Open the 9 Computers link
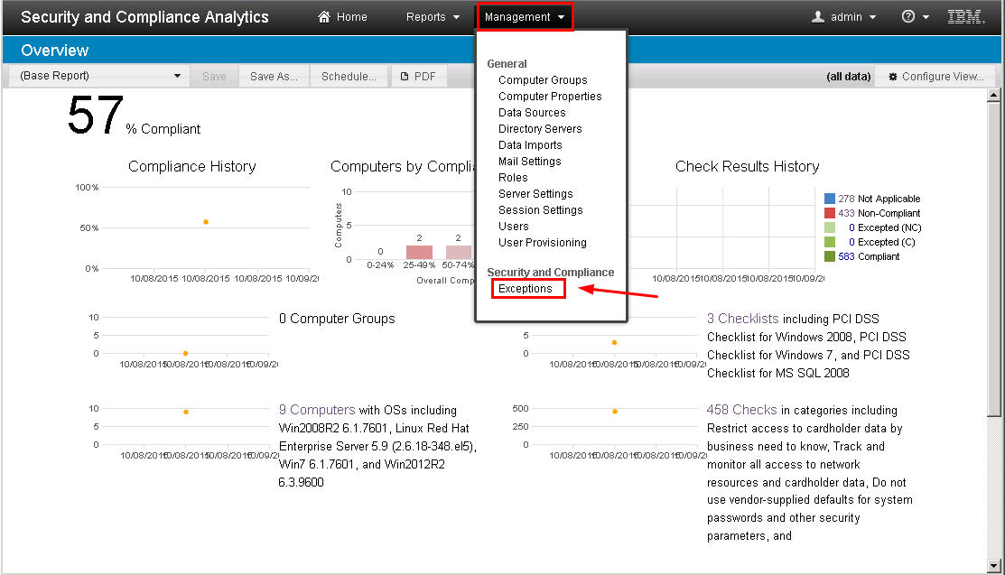This screenshot has width=1005, height=575. 317,410
